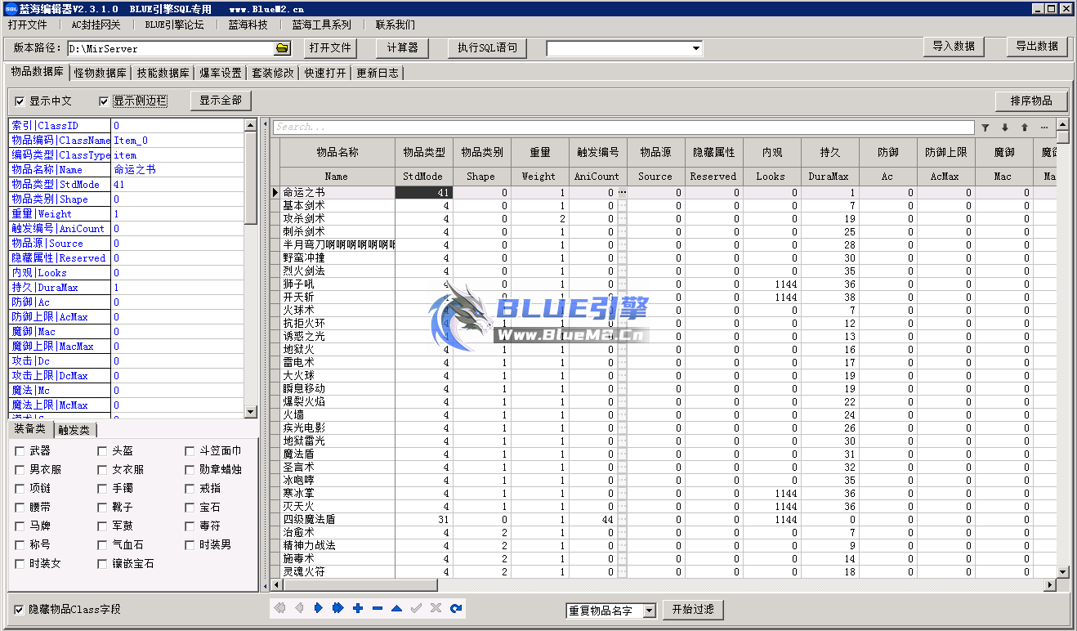Click the 导入数据 button

coord(954,47)
